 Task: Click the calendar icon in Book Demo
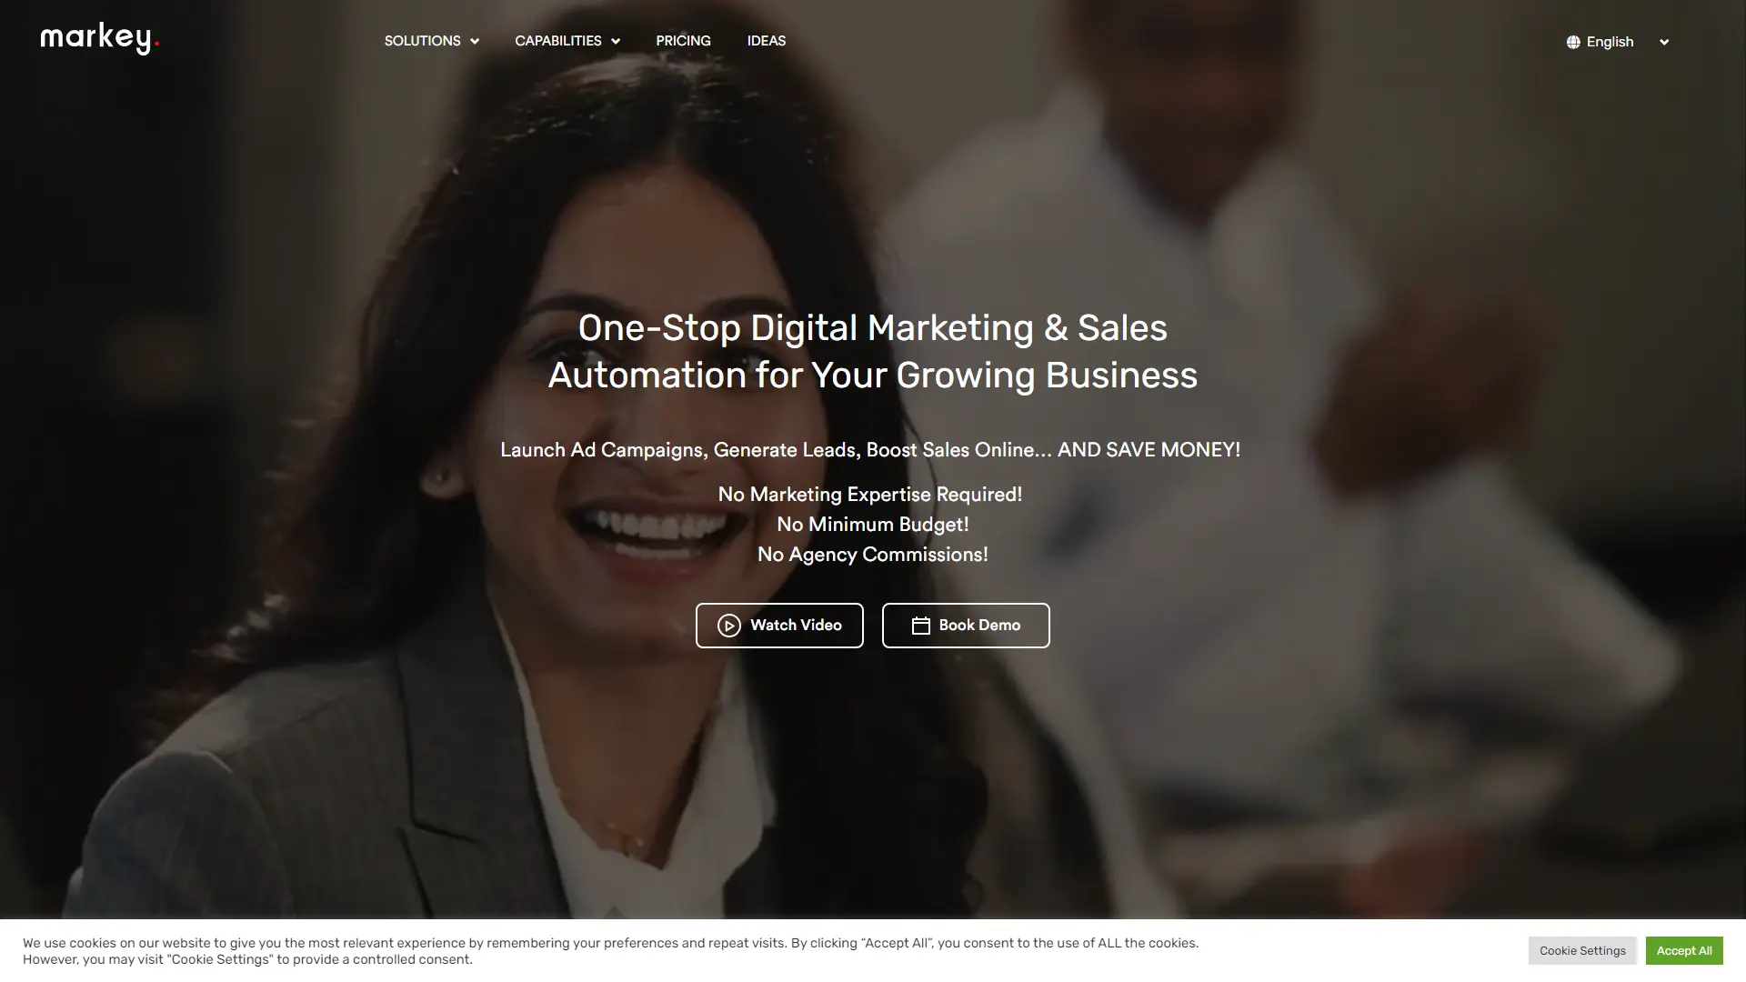pyautogui.click(x=921, y=626)
